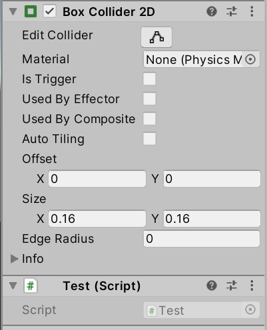
Task: Click the Edge Radius input field
Action: click(202, 239)
